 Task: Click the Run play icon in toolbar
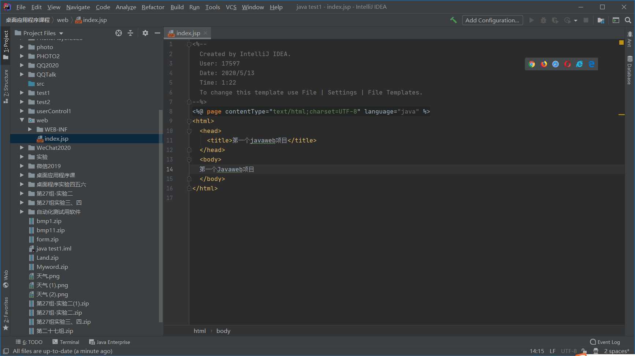click(x=532, y=20)
